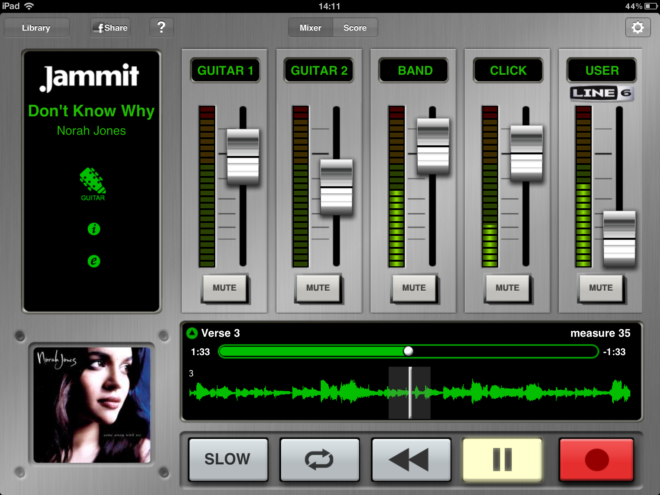Tap the remaining time '-1:33'
This screenshot has width=660, height=495.
click(614, 352)
